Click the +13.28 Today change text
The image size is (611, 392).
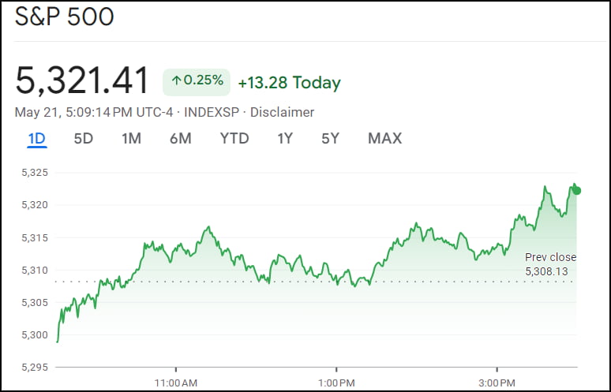pyautogui.click(x=289, y=83)
